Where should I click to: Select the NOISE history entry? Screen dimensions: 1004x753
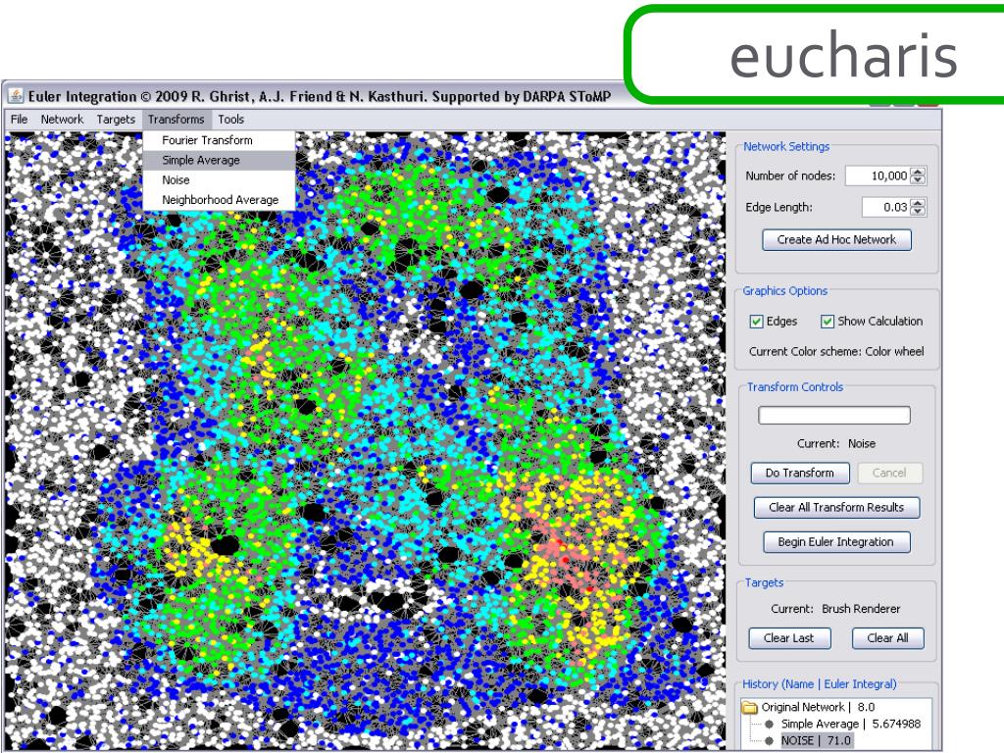817,741
